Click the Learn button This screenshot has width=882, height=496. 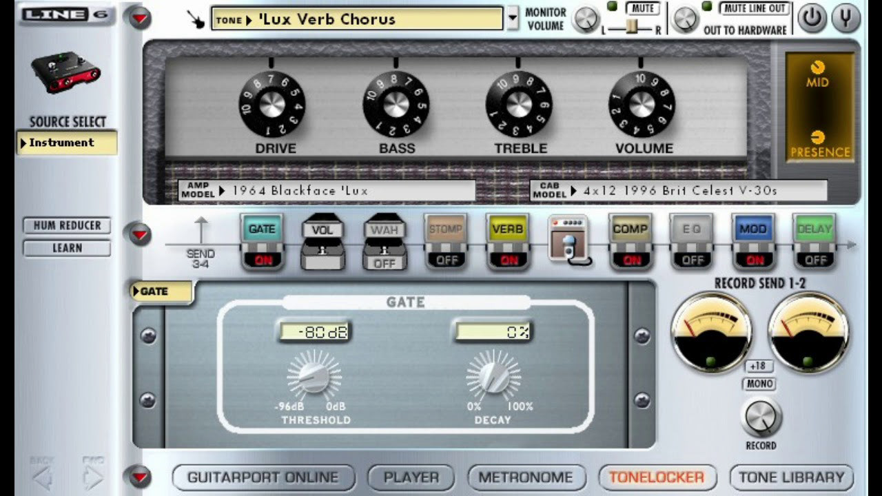67,248
